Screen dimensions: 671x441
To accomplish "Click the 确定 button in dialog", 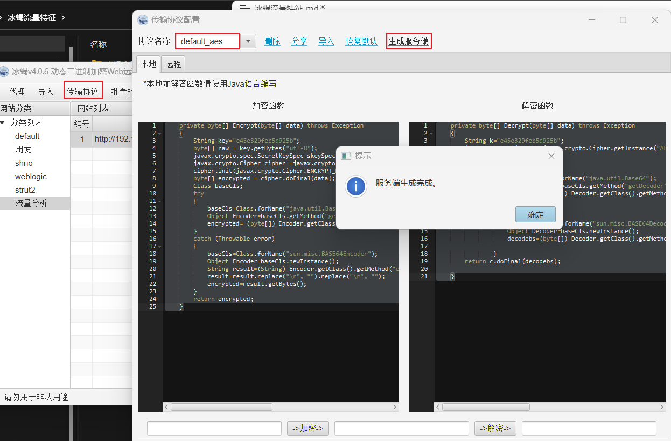I will [x=535, y=214].
